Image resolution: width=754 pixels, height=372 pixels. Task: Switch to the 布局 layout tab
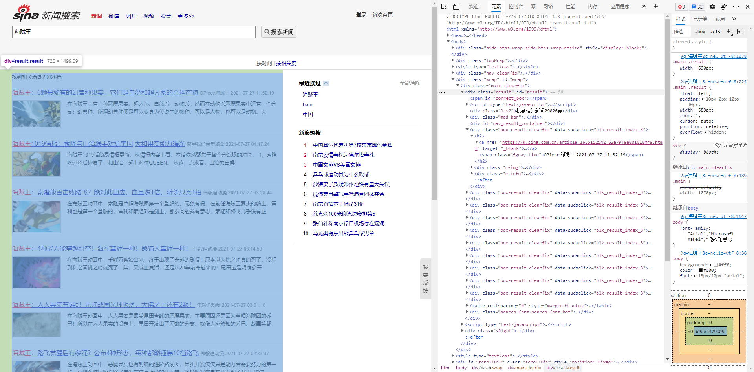point(720,19)
